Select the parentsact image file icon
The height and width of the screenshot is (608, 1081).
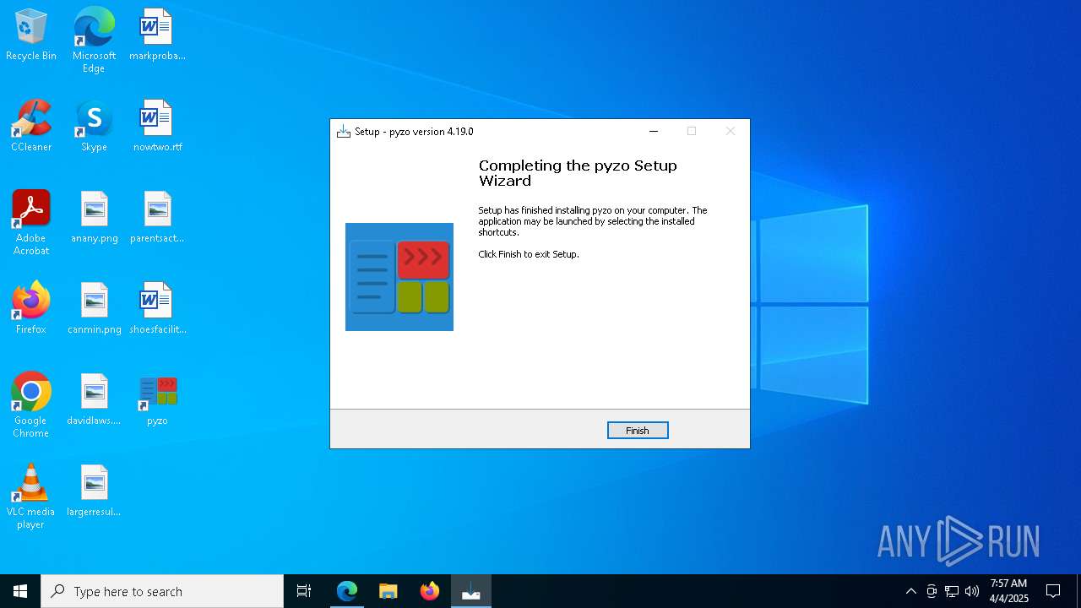(157, 217)
